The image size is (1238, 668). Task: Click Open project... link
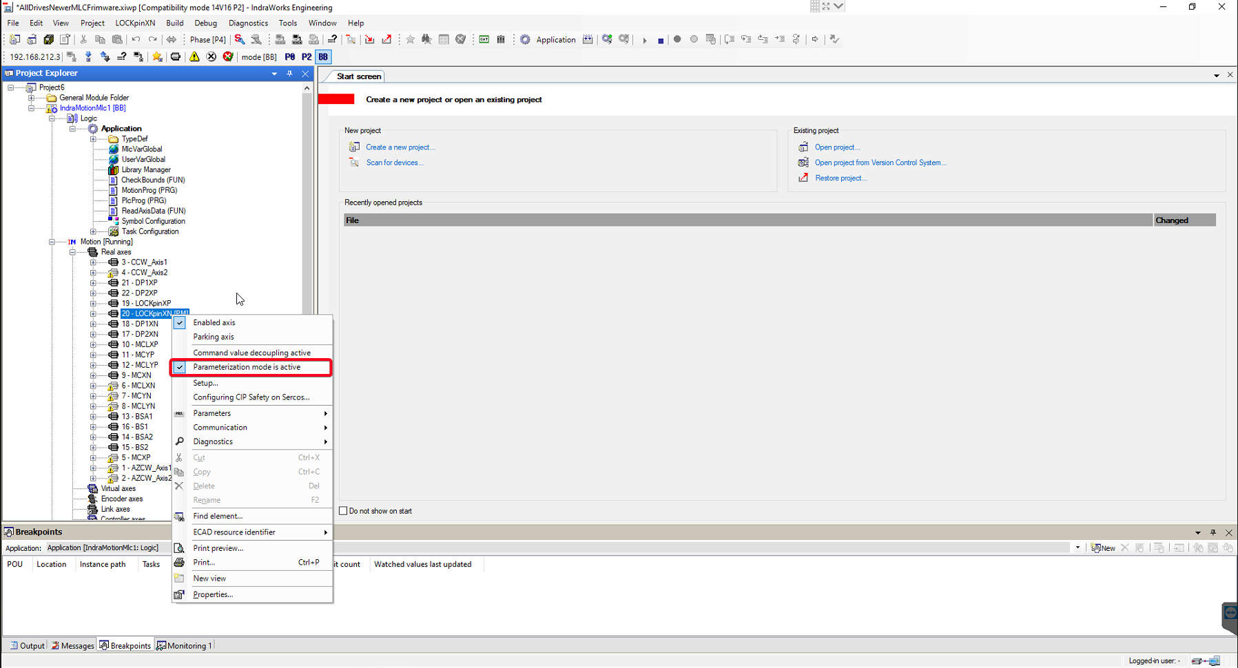click(837, 147)
